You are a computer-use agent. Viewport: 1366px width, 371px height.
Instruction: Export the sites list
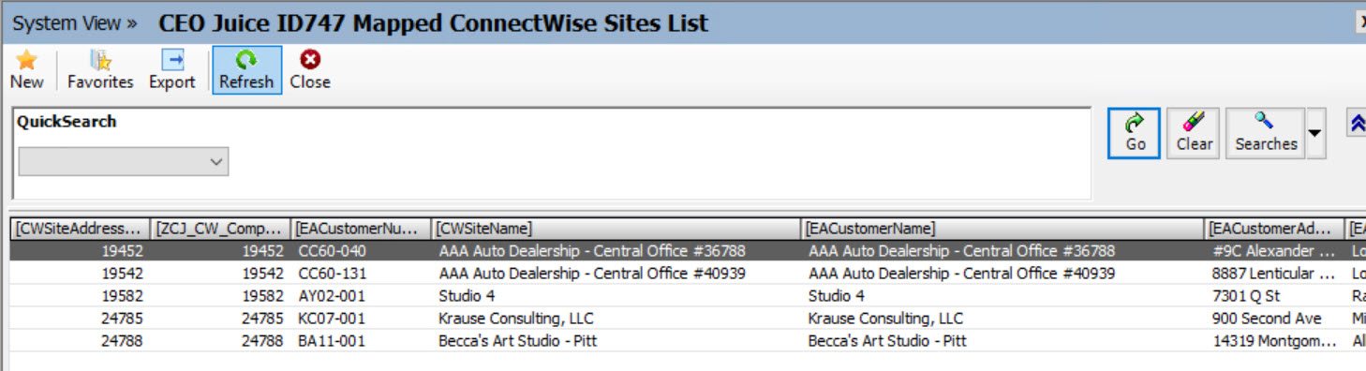pyautogui.click(x=172, y=70)
